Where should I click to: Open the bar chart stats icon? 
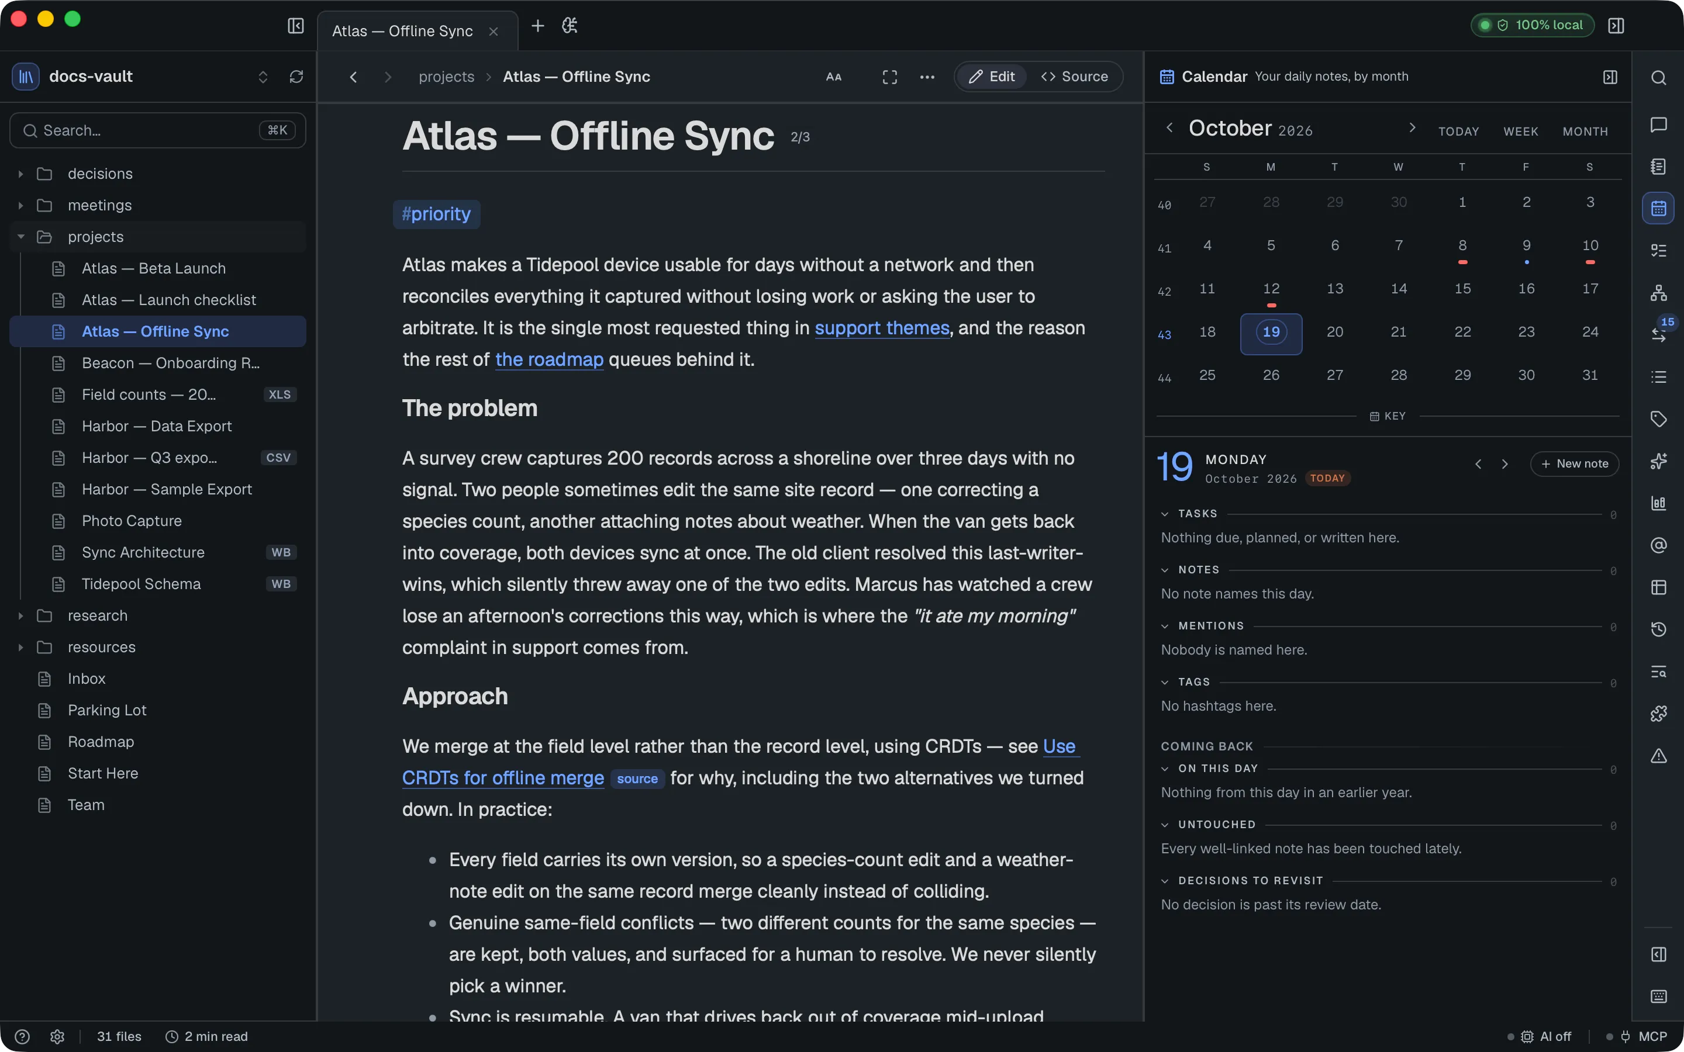tap(1658, 503)
